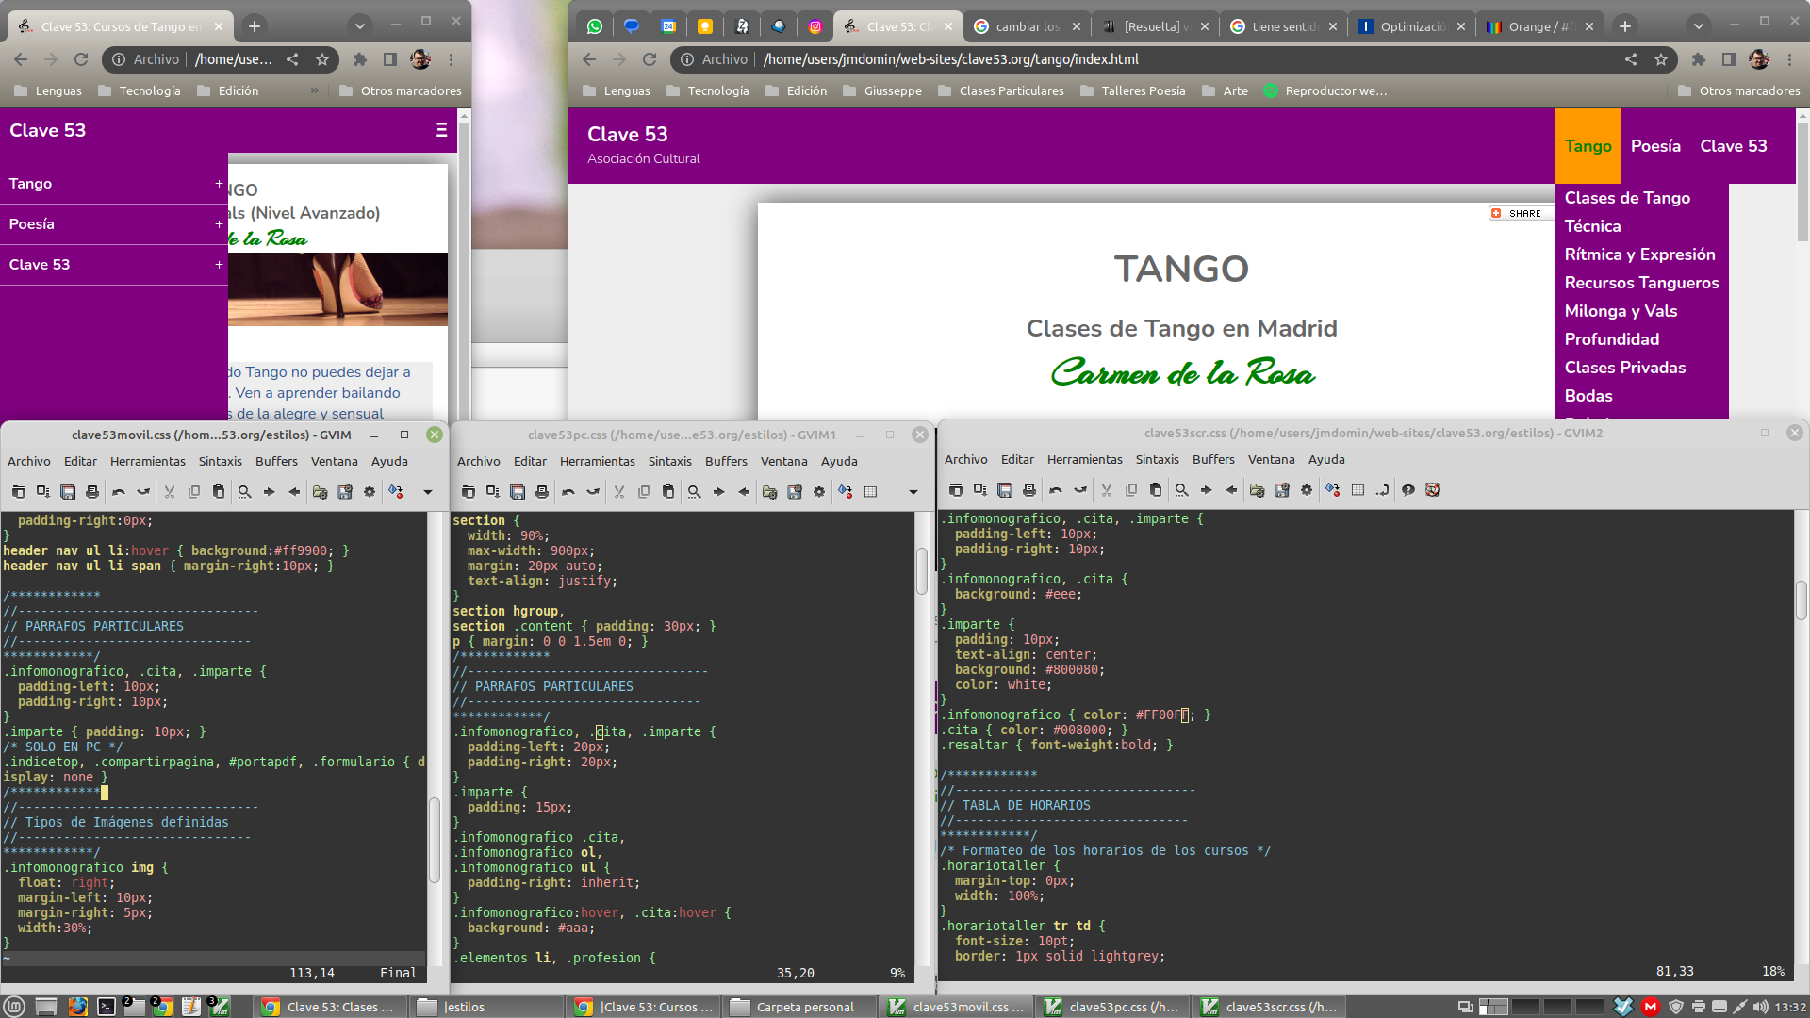Undo last change in GVIM2 window
Image resolution: width=1810 pixels, height=1018 pixels.
pyautogui.click(x=1056, y=490)
